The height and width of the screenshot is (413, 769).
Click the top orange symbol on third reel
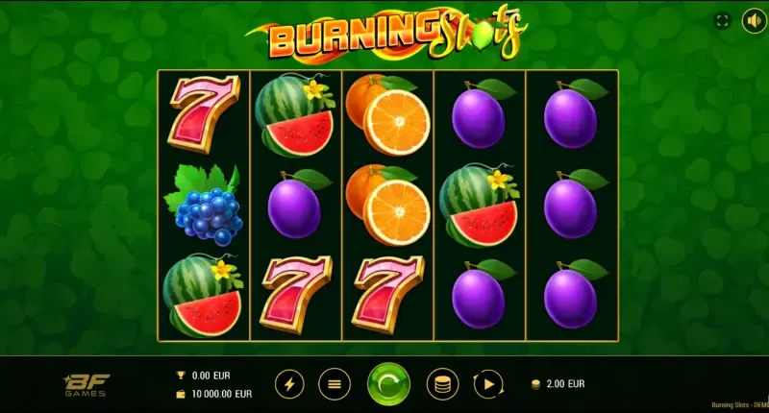click(x=387, y=114)
